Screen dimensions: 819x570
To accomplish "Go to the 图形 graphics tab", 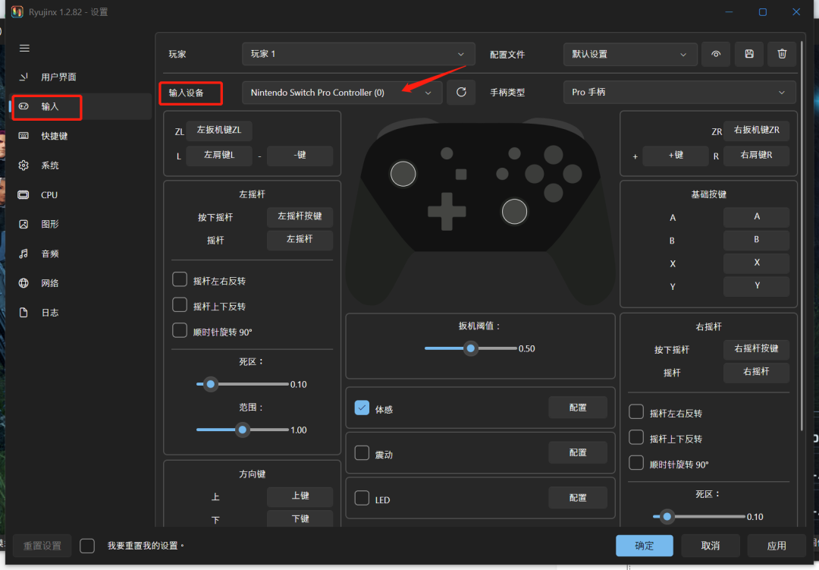I will pos(49,224).
